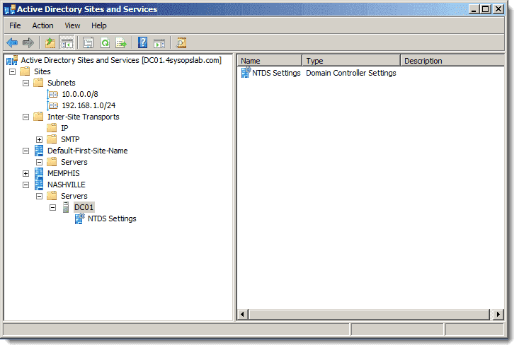The height and width of the screenshot is (350, 519).
Task: Collapse the Subnets node
Action: pos(25,83)
